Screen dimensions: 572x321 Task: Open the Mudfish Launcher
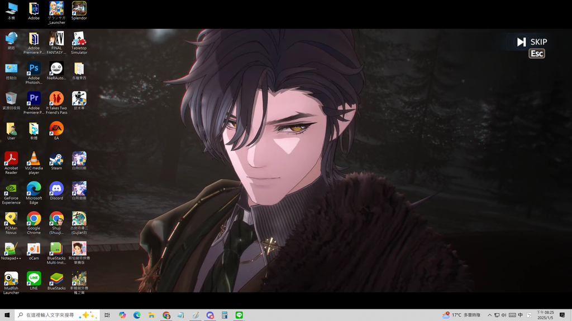coord(11,283)
